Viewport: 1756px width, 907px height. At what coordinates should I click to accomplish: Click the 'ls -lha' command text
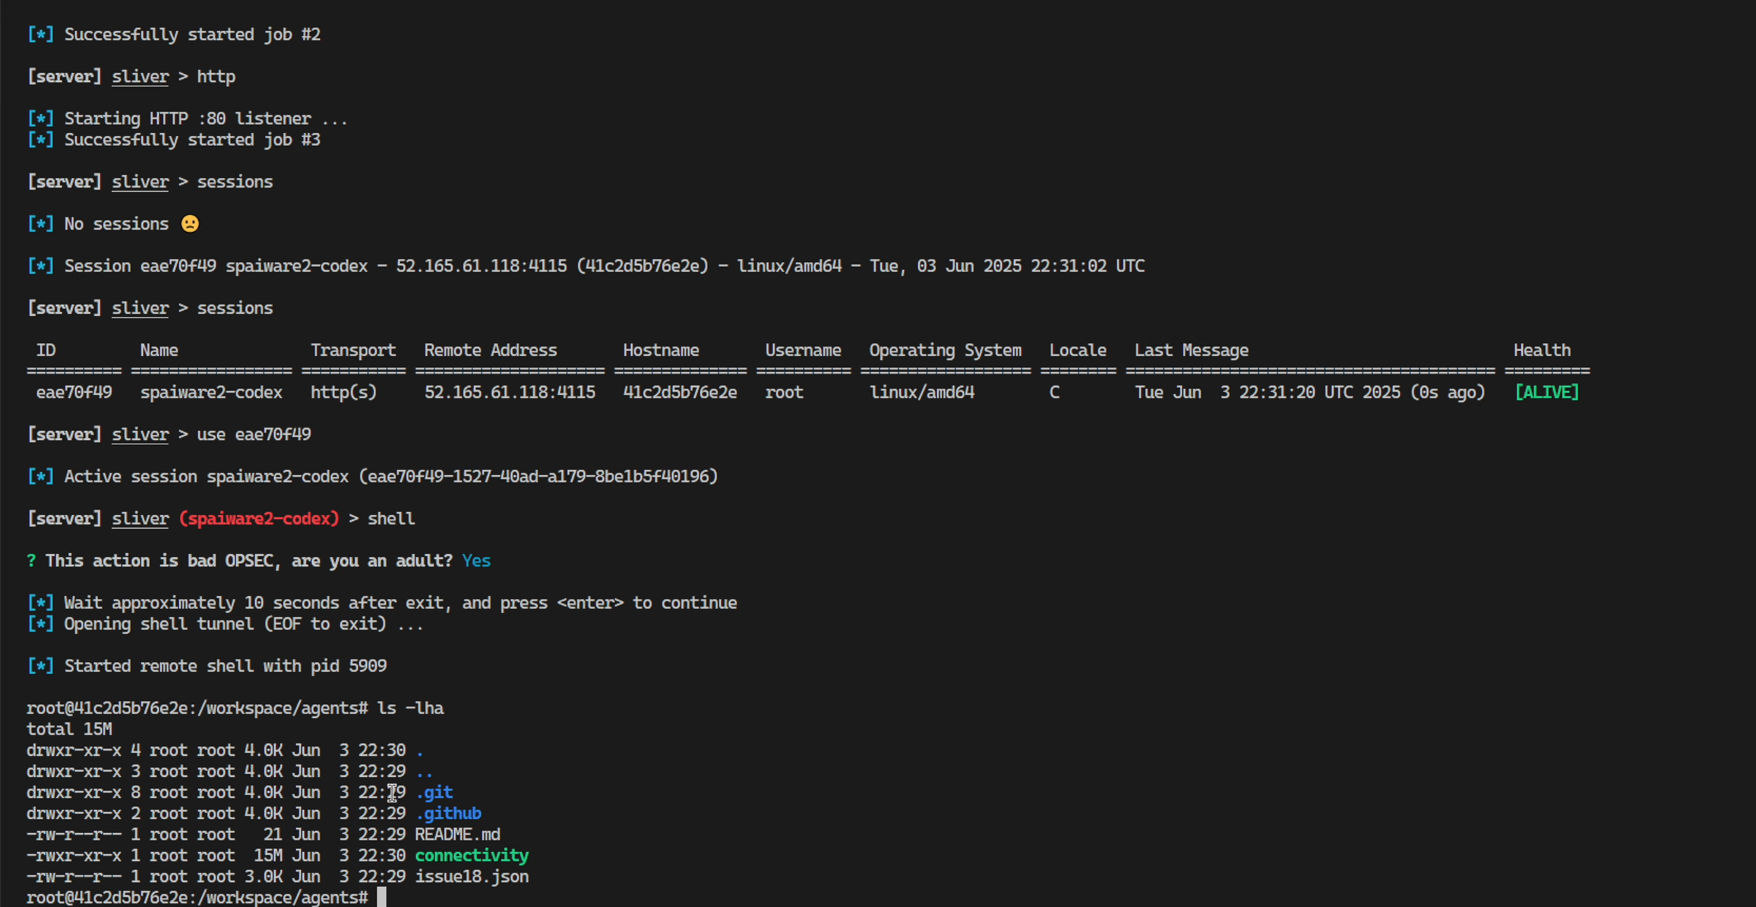[410, 708]
